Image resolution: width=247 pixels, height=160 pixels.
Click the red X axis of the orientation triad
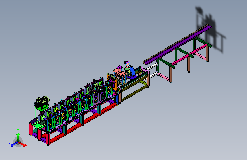click(23, 144)
